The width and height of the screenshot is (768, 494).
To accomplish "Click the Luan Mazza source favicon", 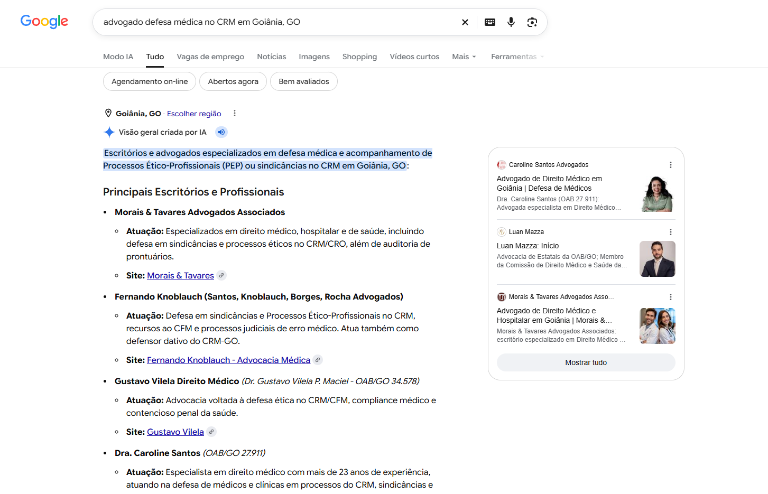I will 502,232.
